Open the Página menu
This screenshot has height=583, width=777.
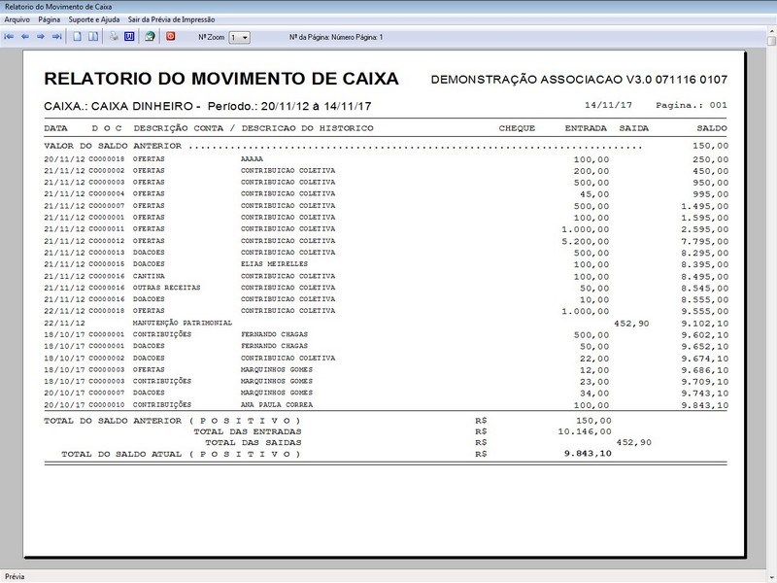(x=50, y=19)
